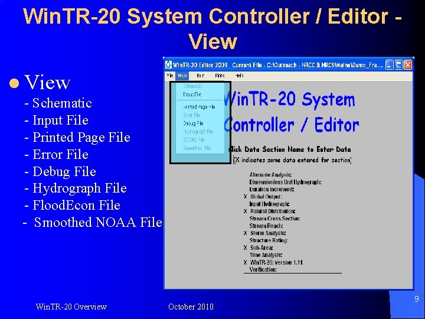Open Storm Analysis data section
Image resolution: width=425 pixels, height=319 pixels.
tap(268, 233)
